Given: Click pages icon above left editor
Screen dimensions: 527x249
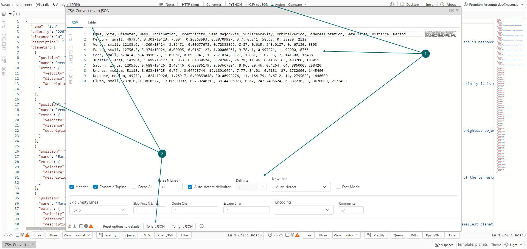Looking at the screenshot, I should (x=4, y=13).
